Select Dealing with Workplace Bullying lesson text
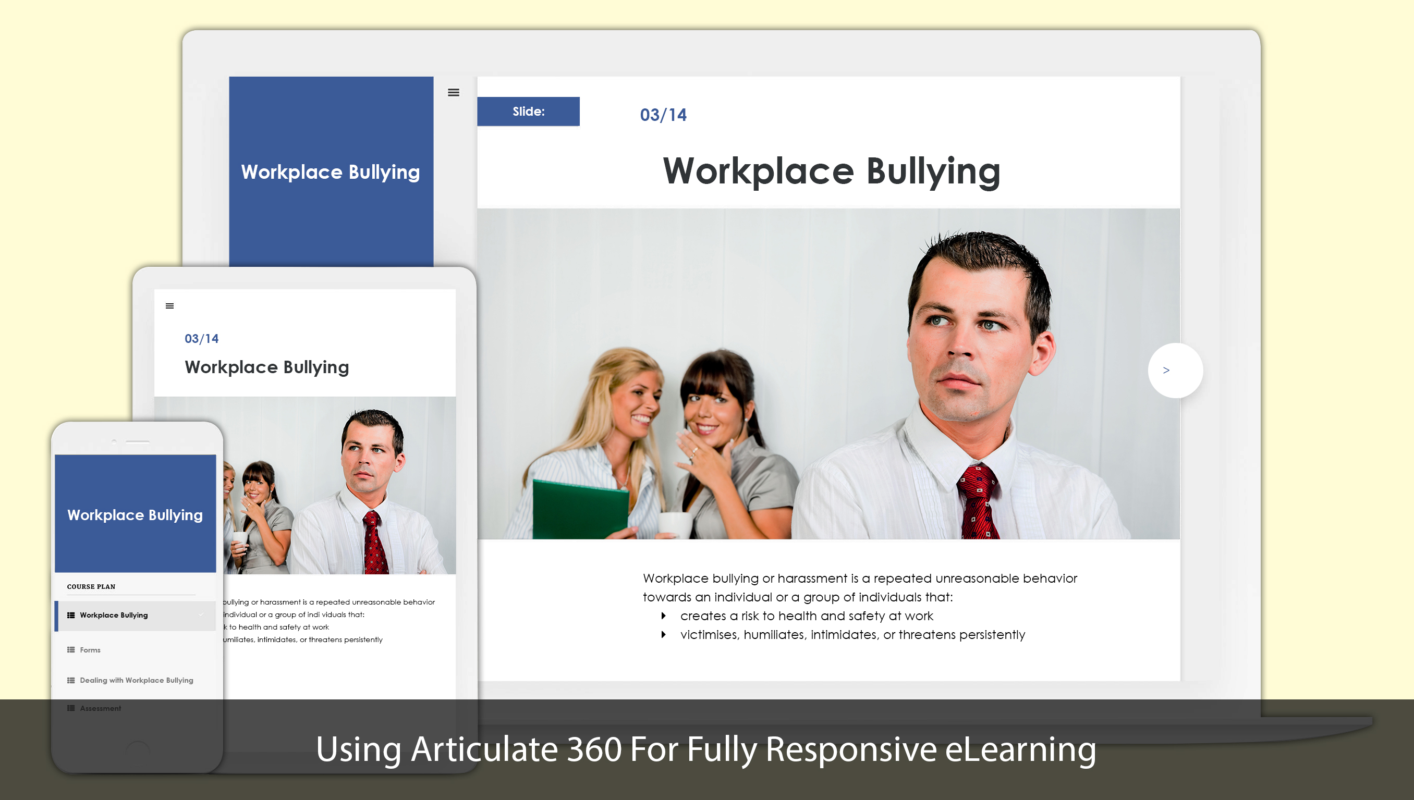The width and height of the screenshot is (1414, 800). point(136,680)
